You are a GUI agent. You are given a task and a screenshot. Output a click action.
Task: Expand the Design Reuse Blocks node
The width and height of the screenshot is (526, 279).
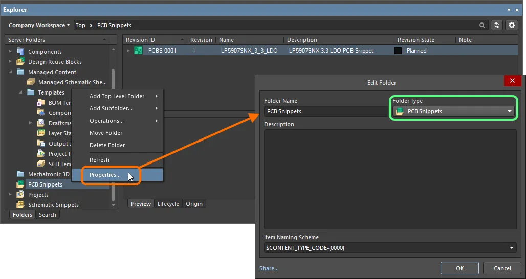10,62
